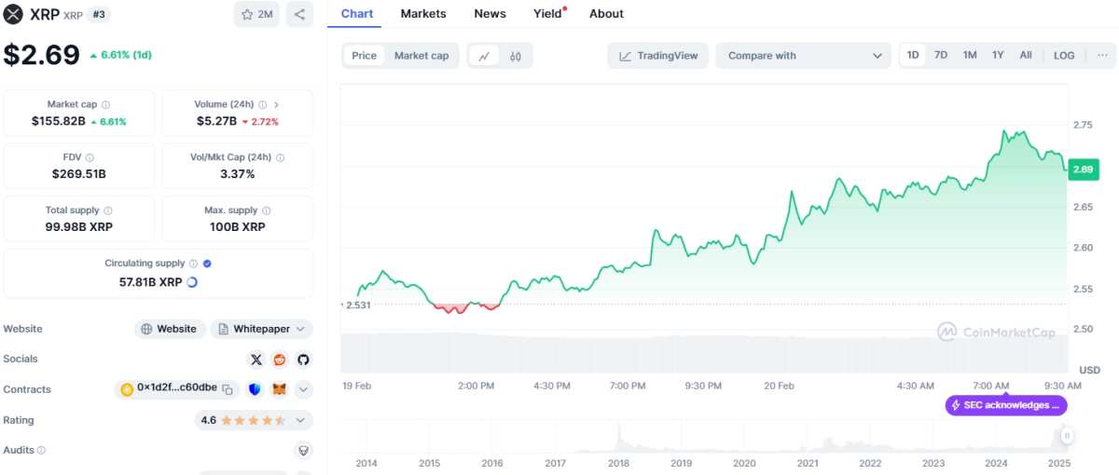This screenshot has width=1119, height=475.
Task: Select the Market cap toggle
Action: pos(421,56)
